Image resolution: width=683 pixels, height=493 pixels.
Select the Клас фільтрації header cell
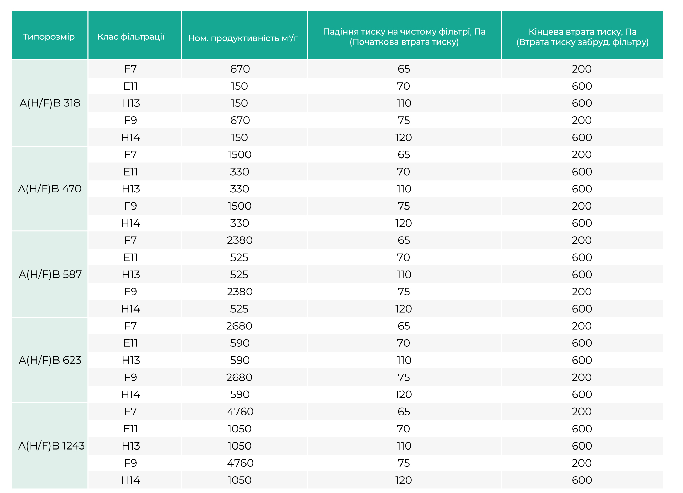tap(134, 35)
